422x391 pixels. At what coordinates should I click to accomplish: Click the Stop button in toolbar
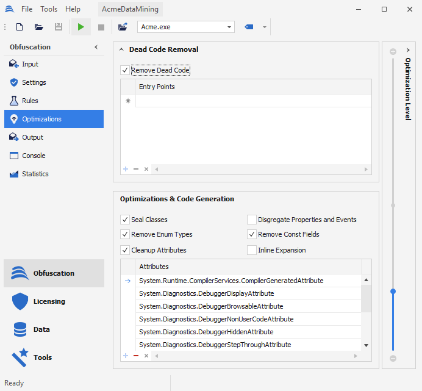click(x=101, y=27)
